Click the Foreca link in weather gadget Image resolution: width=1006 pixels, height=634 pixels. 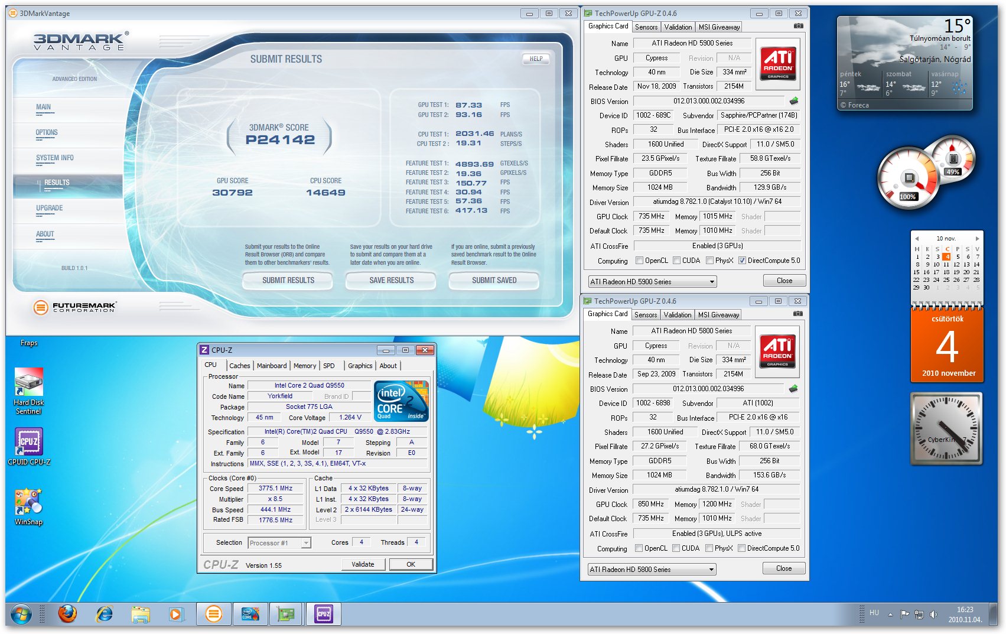(x=855, y=105)
